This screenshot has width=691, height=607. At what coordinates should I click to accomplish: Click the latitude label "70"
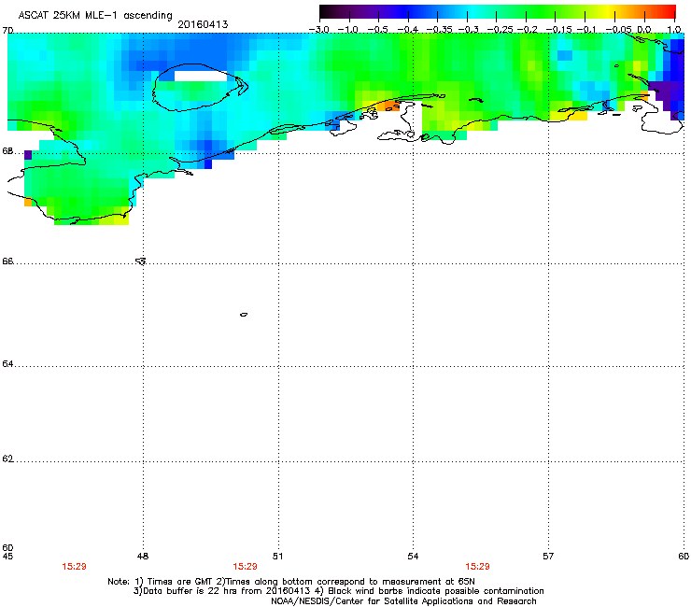click(7, 31)
